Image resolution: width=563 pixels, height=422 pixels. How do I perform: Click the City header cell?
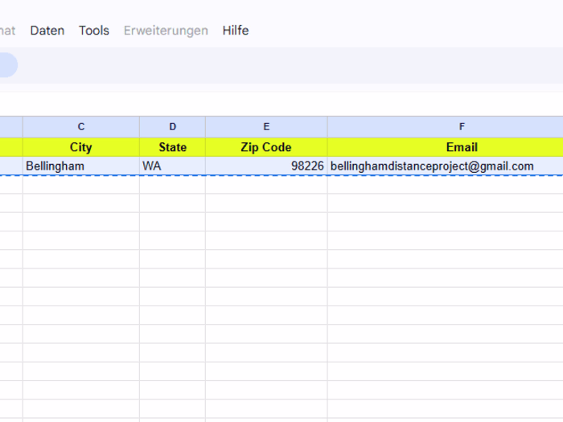coord(81,147)
